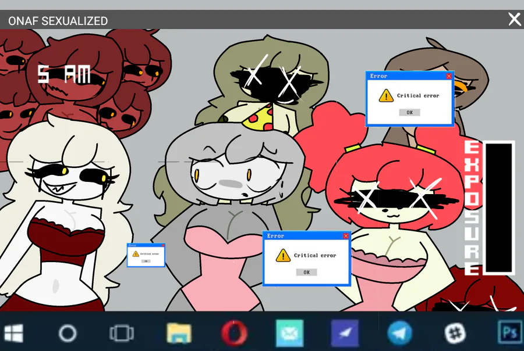This screenshot has height=351, width=524.
Task: Close the upper-right Error dialog via its X
Action: (x=449, y=76)
